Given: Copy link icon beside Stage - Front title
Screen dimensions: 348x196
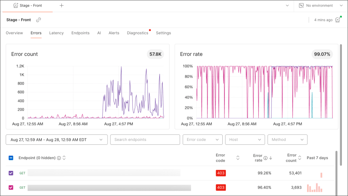Looking at the screenshot, I should pos(38,20).
